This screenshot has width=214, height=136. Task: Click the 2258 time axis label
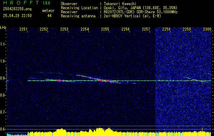click(x=166, y=29)
